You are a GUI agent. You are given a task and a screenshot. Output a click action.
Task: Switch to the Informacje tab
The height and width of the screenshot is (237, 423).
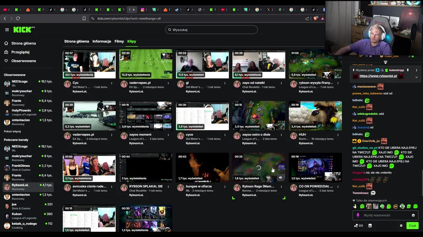tap(102, 41)
